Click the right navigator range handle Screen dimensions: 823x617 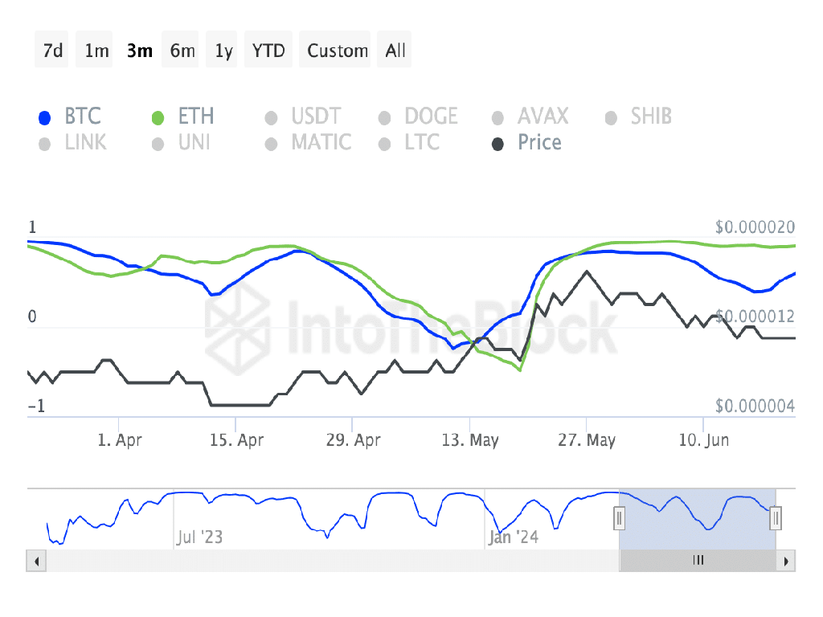coord(776,518)
